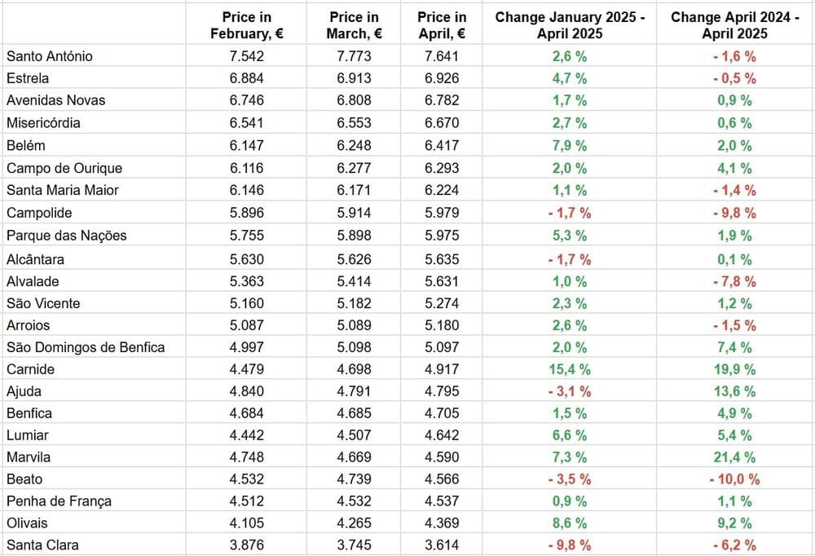Image resolution: width=815 pixels, height=556 pixels.
Task: Select Avenidas Novas March price 6.808
Action: [x=354, y=100]
